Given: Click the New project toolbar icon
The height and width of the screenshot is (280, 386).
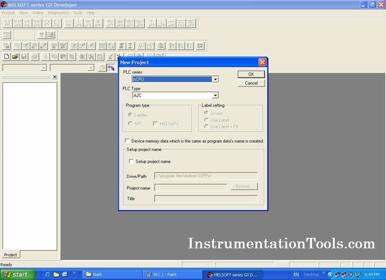Looking at the screenshot, I should (7, 57).
